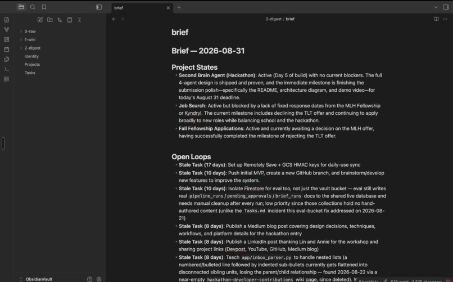Open the Files explorer tab icon
Viewport: 453px width, 282px height.
(x=21, y=7)
